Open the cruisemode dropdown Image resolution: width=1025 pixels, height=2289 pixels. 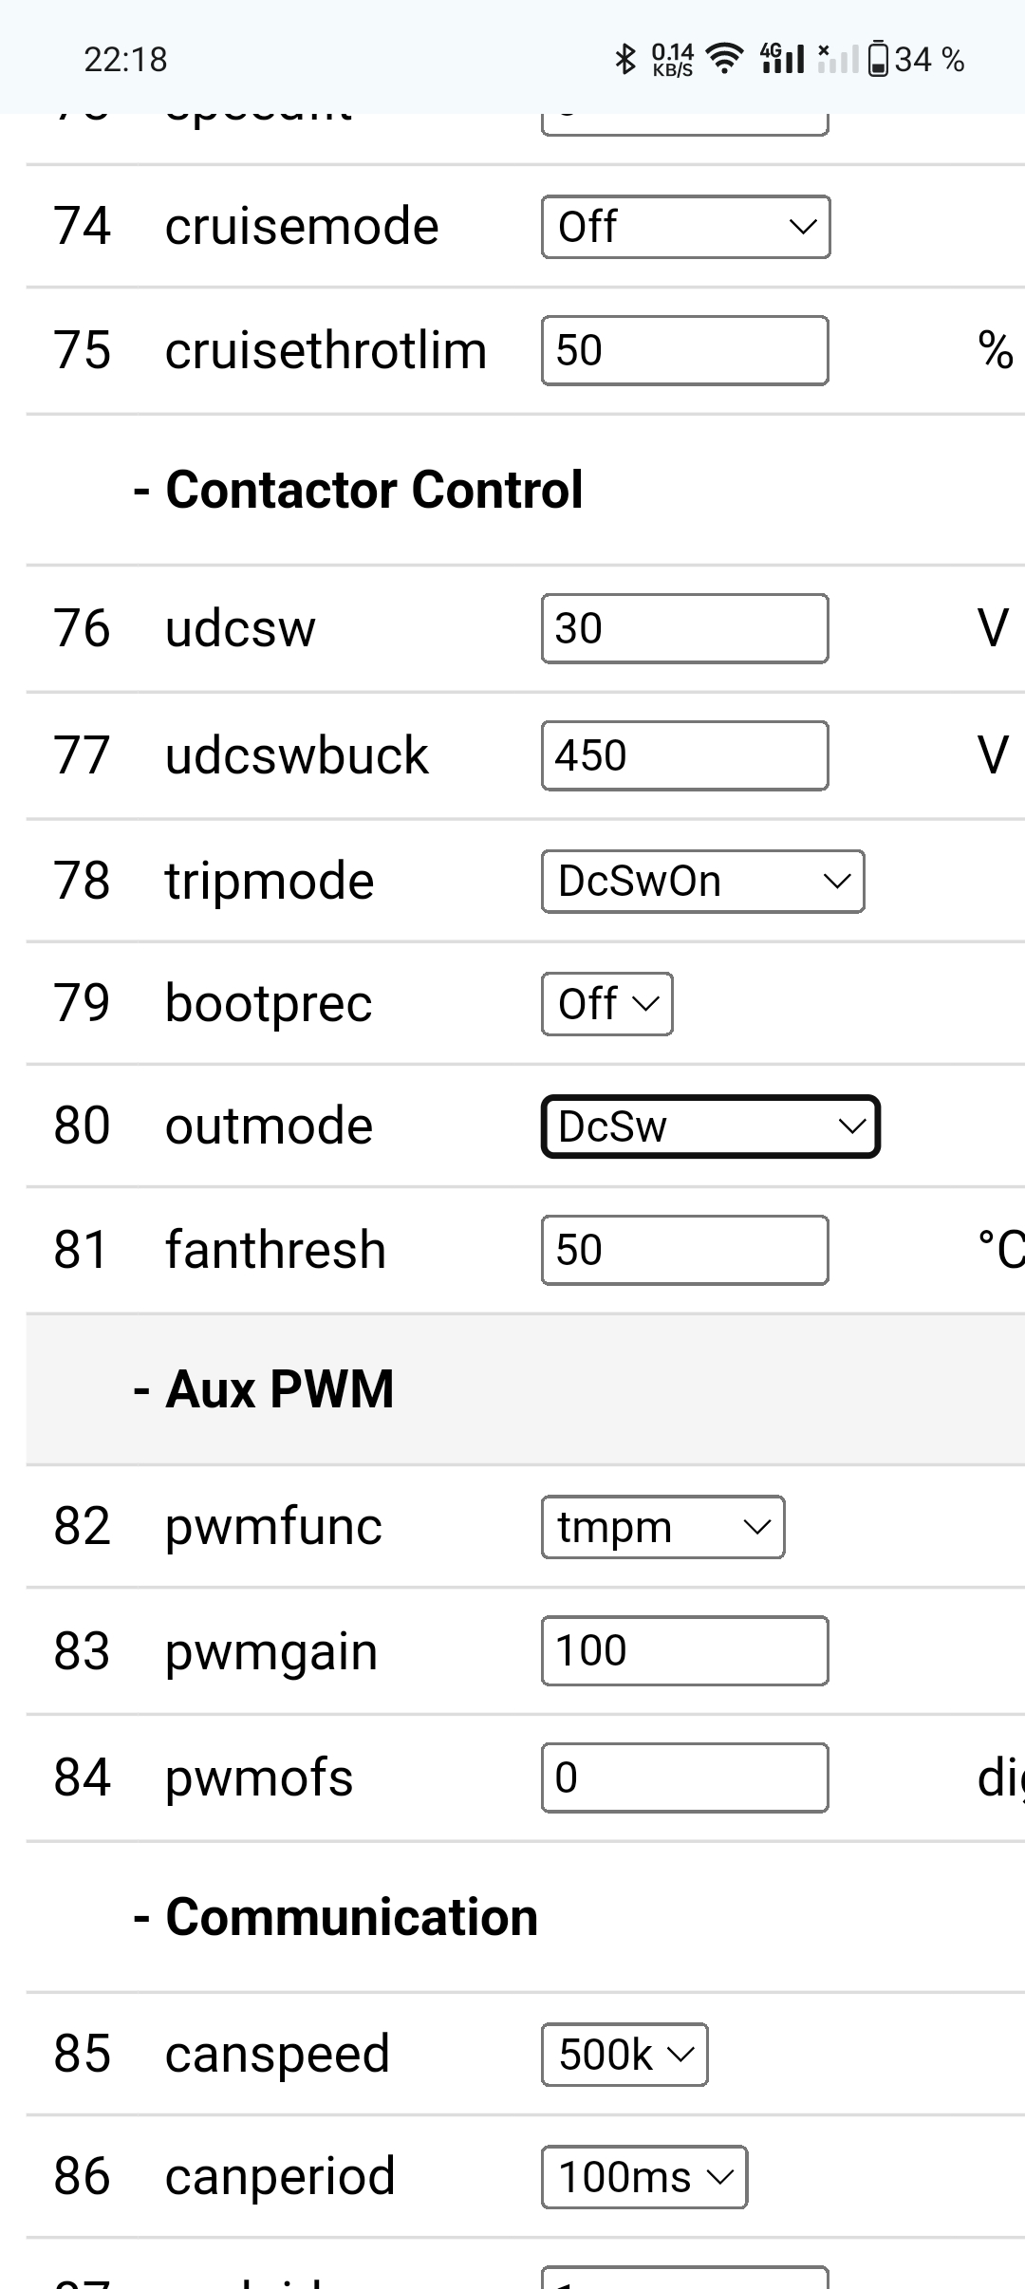pos(685,227)
